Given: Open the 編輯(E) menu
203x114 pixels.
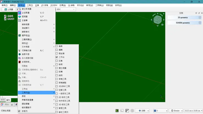Looking at the screenshot, I should (x=13, y=5).
